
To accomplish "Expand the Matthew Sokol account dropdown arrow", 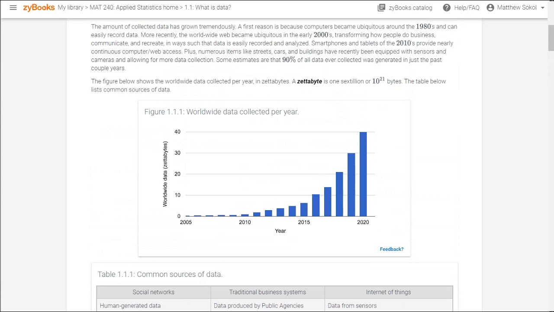I will [542, 8].
